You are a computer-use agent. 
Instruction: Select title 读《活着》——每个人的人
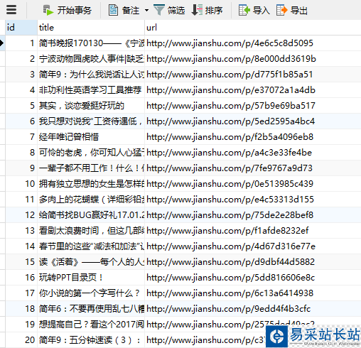(x=91, y=262)
